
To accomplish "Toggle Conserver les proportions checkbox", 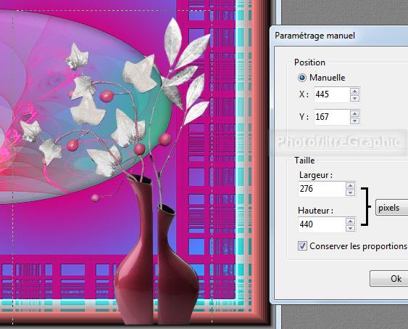I will 302,245.
